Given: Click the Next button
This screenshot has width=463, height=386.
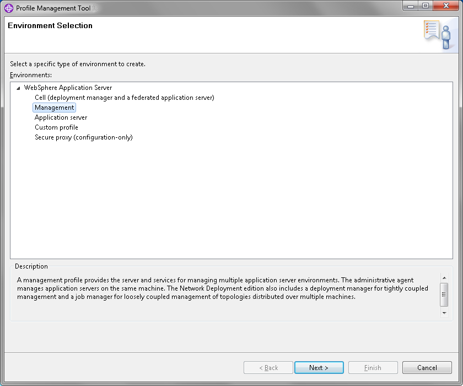Looking at the screenshot, I should coord(319,368).
